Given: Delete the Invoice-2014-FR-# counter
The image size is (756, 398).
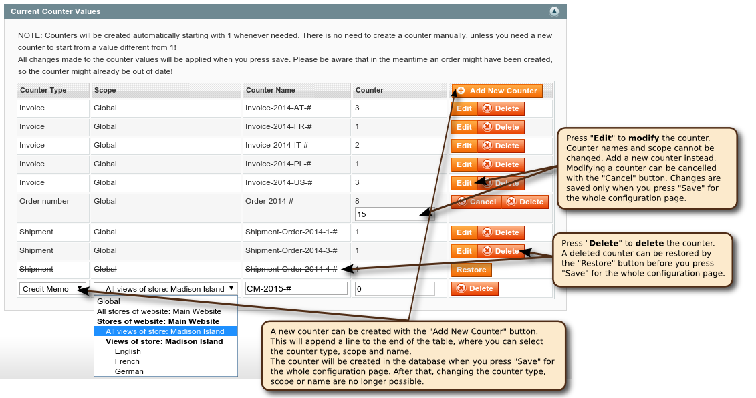Looking at the screenshot, I should pyautogui.click(x=501, y=127).
